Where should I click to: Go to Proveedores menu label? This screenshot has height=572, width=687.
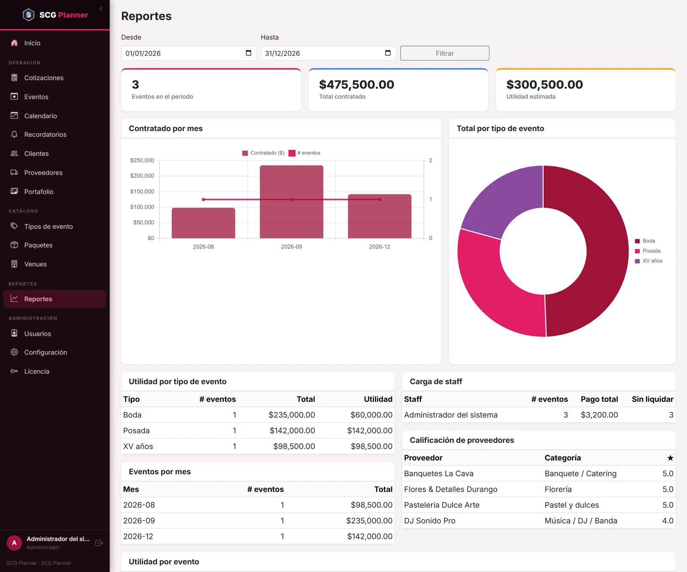point(43,173)
